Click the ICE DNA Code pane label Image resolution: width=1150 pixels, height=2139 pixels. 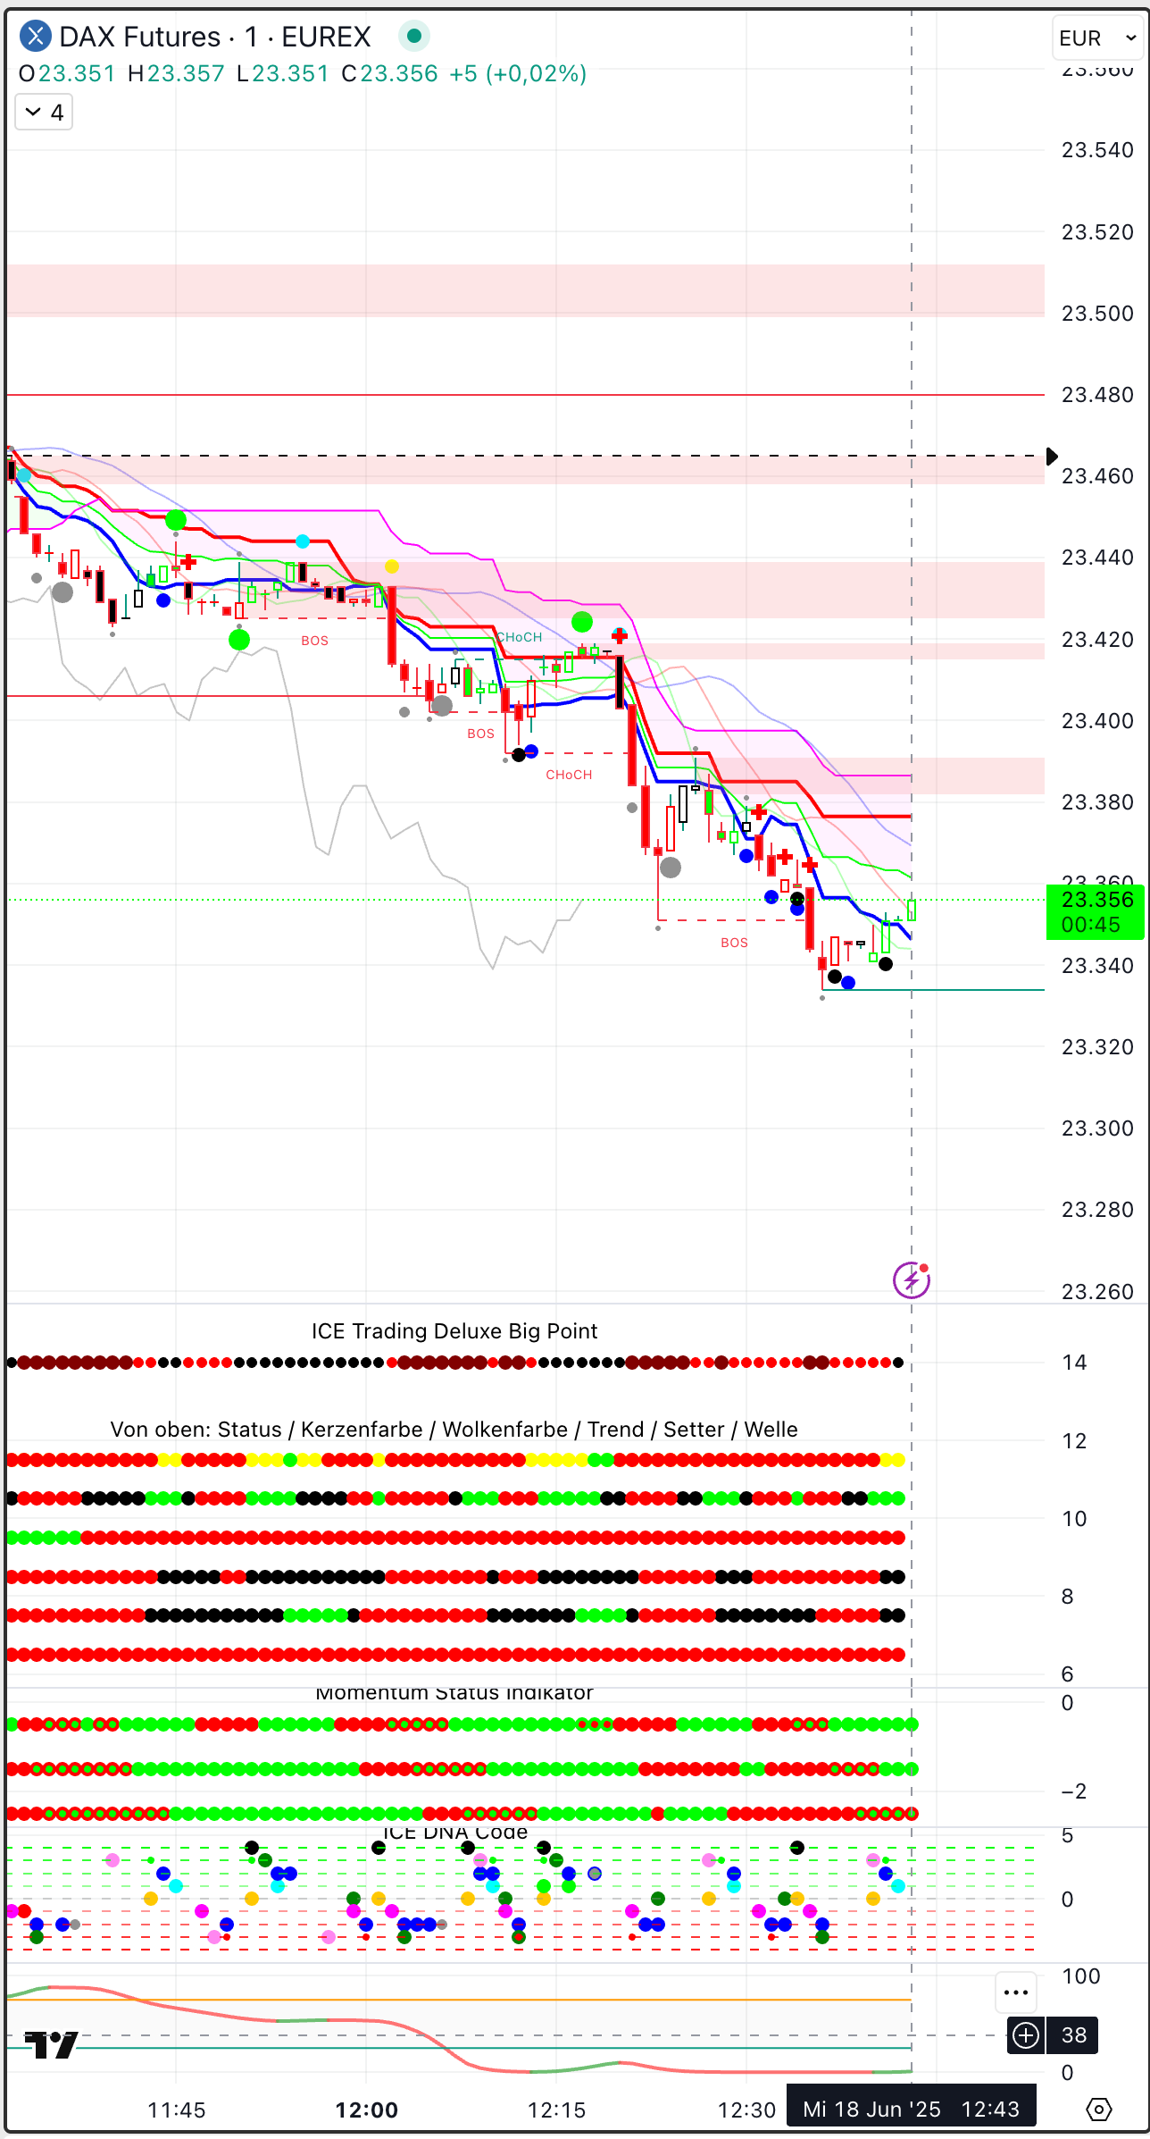pyautogui.click(x=454, y=1833)
